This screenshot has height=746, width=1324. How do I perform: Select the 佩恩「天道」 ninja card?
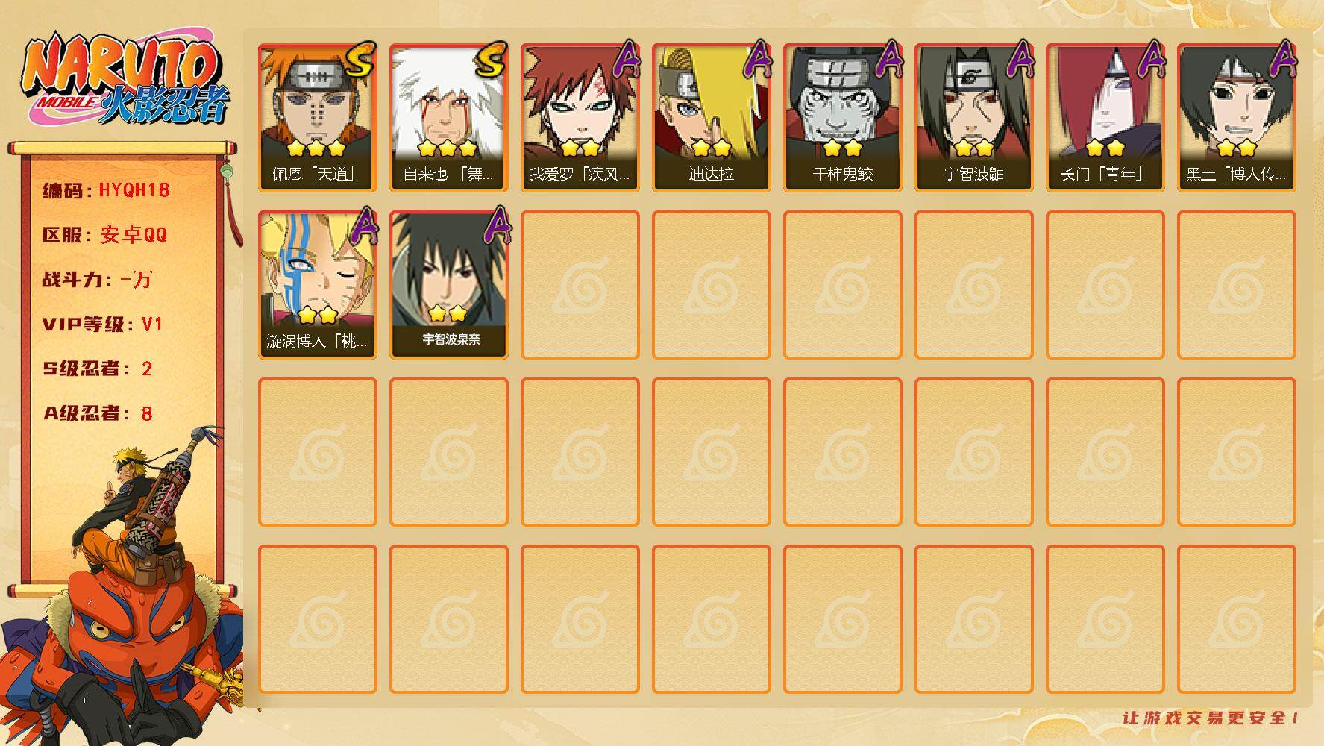click(317, 118)
